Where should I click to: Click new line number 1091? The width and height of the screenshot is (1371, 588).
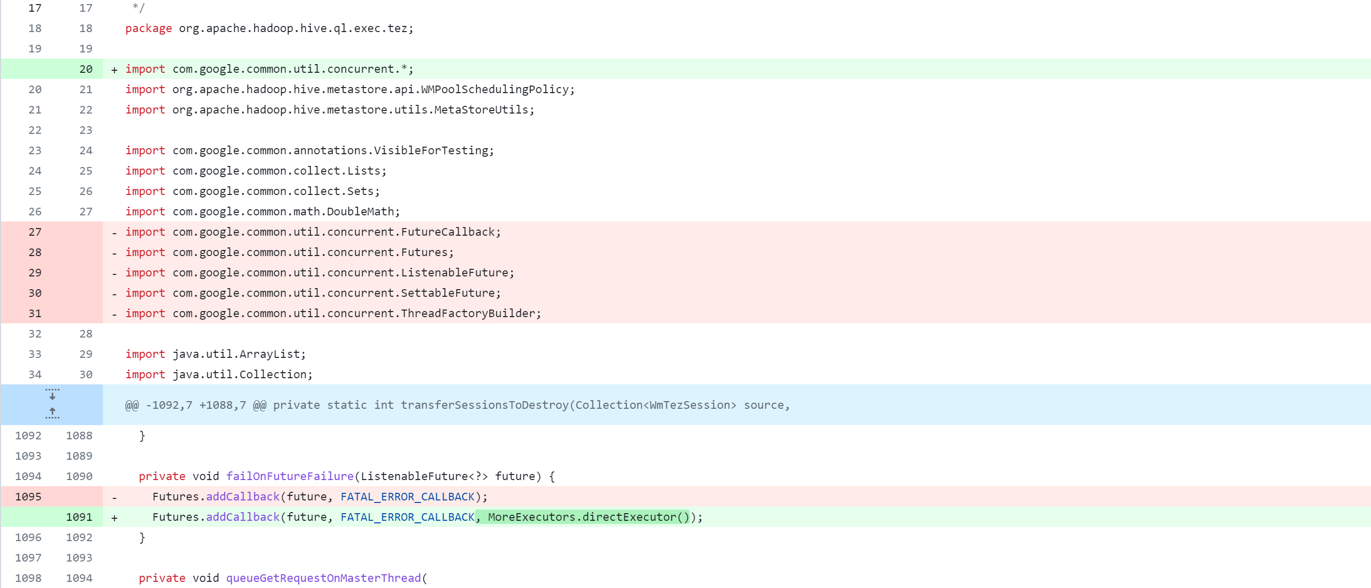79,517
